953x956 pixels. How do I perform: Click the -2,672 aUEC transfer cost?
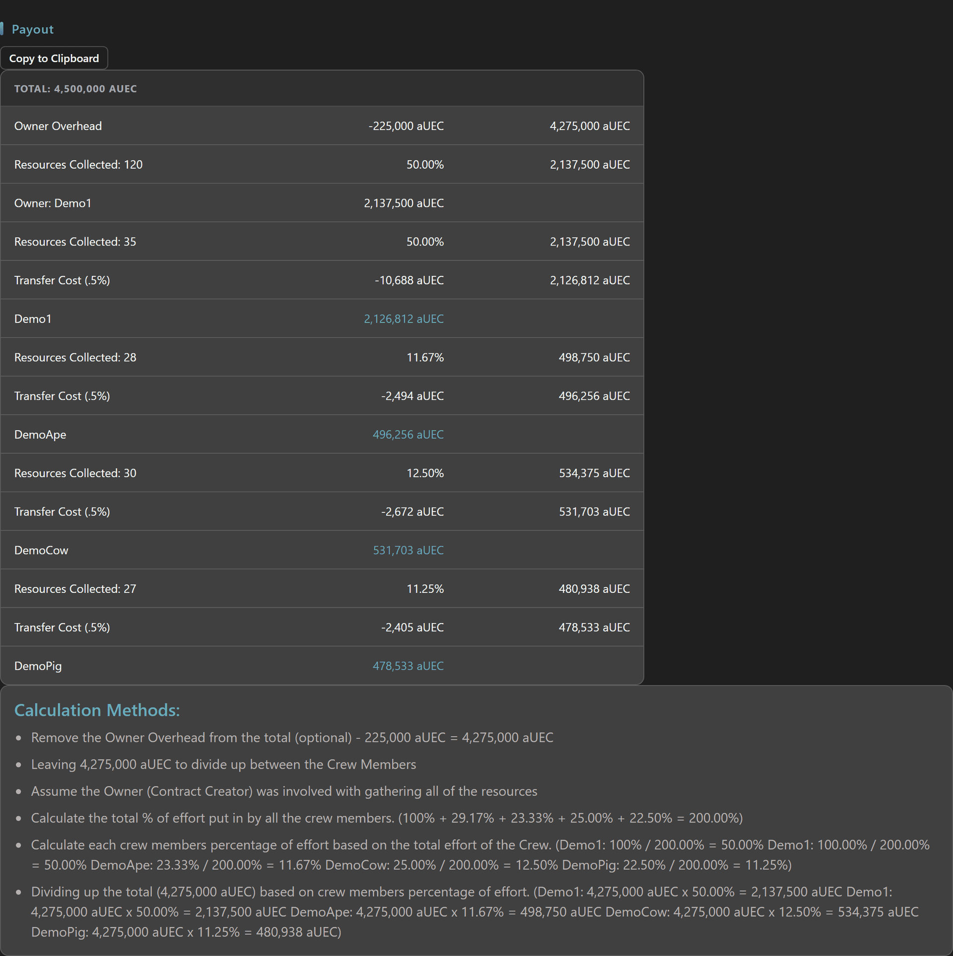pos(412,512)
